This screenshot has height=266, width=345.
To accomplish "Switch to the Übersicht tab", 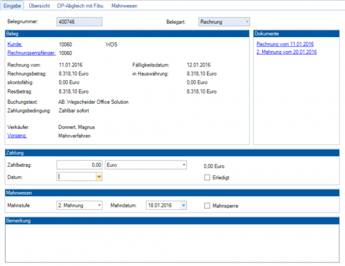I will [x=41, y=5].
